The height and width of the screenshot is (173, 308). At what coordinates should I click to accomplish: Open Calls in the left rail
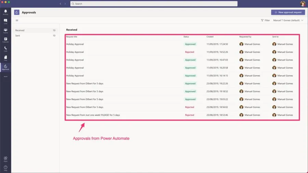pos(5,49)
